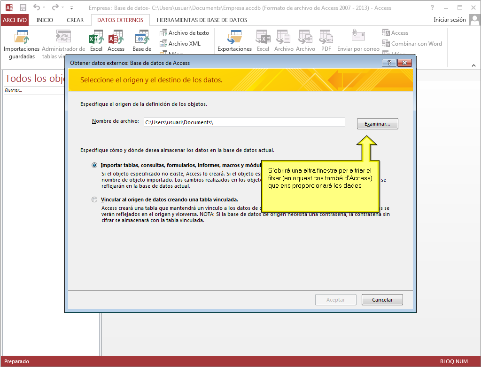Collapse the ribbon with the chevron
The image size is (481, 367).
pyautogui.click(x=473, y=65)
